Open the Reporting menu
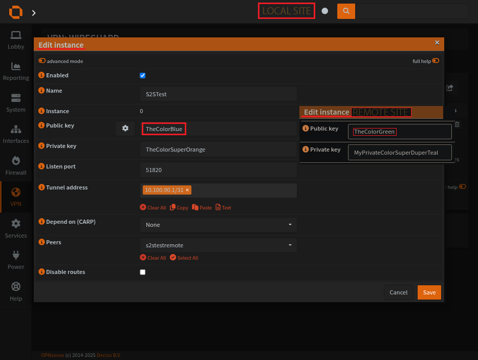Screen dimensions: 478x360 (x=16, y=71)
